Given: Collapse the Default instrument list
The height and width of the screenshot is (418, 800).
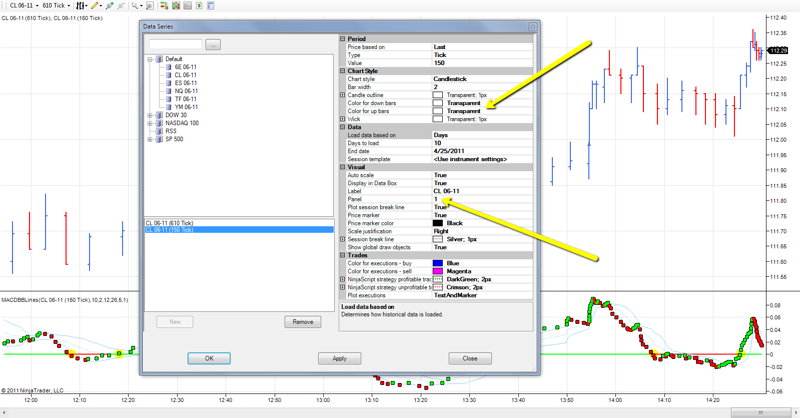Looking at the screenshot, I should click(x=150, y=59).
